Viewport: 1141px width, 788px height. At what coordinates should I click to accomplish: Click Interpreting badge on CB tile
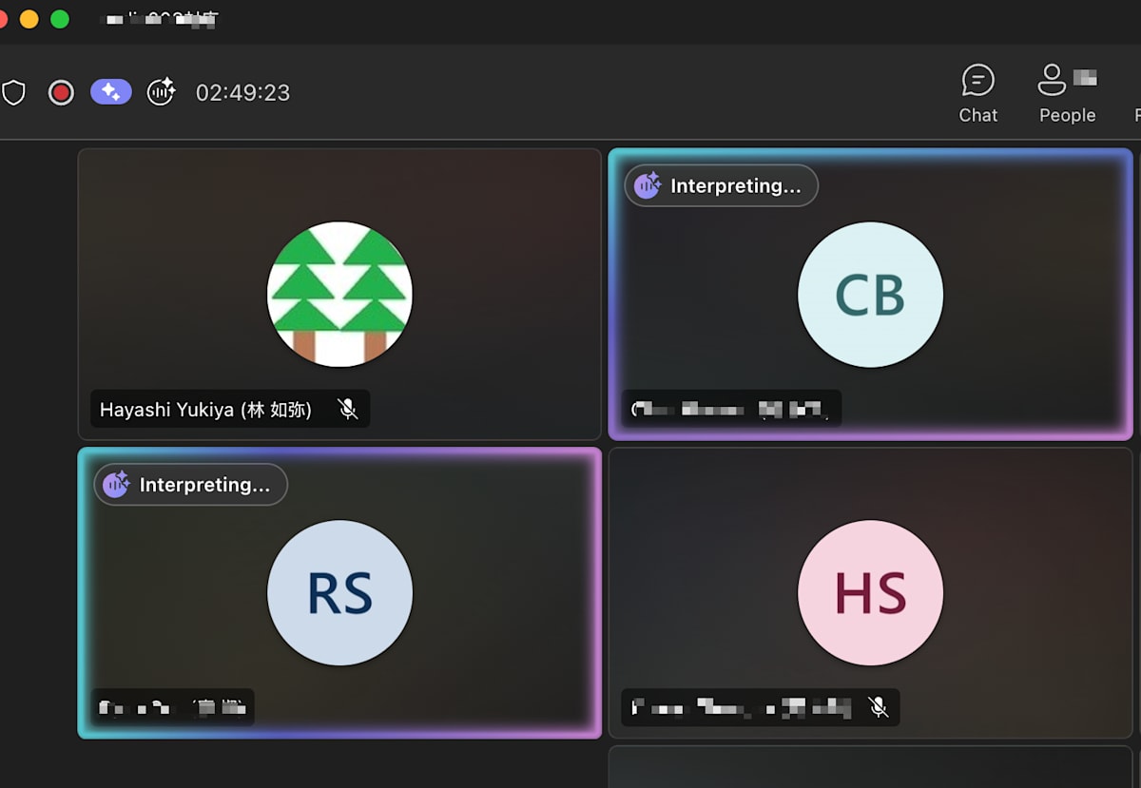(x=721, y=185)
